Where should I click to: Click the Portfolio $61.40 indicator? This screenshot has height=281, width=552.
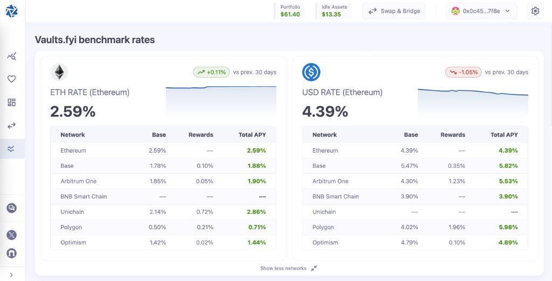290,11
